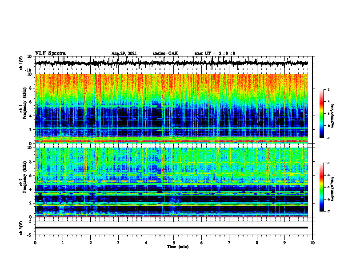Click the "-5" label on ch.2 color bar
The width and height of the screenshot is (352, 272).
[328, 187]
